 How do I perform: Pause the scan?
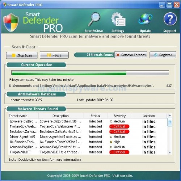[x=54, y=55]
